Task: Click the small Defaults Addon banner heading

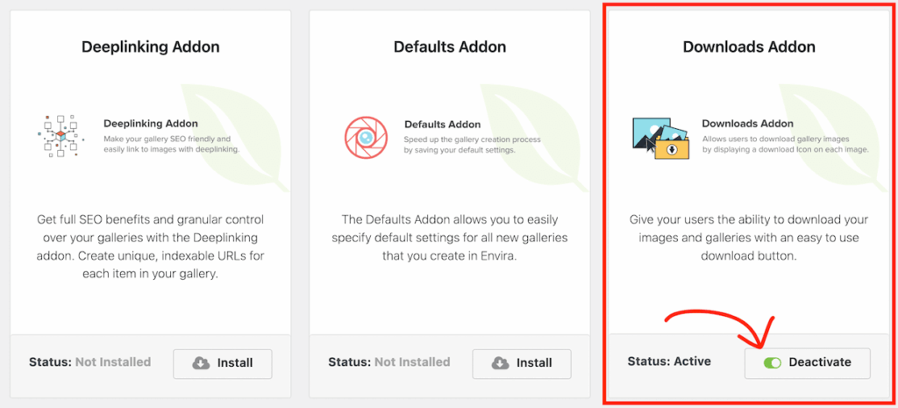Action: coord(443,125)
